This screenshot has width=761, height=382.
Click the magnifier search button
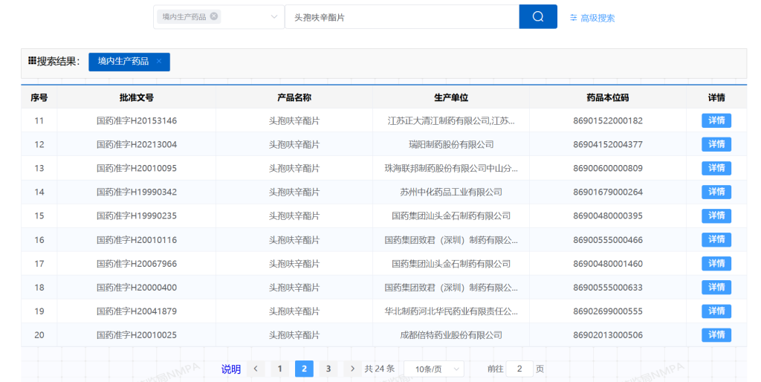[537, 17]
